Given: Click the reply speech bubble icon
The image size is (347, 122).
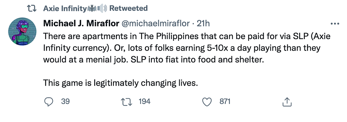Looking at the screenshot, I should [49, 102].
